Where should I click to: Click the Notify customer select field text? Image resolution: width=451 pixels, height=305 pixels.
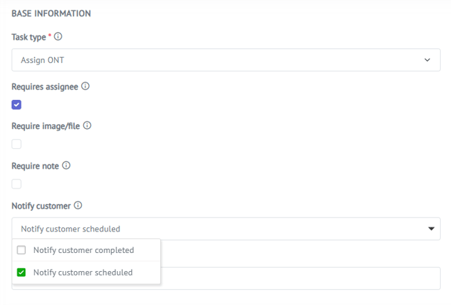tap(71, 229)
